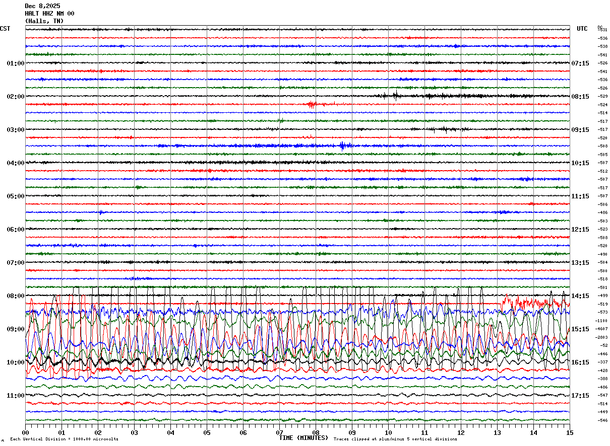The image size is (610, 446).
Task: Click the 'TIME (MINUTES)' axis title
Action: pos(303,437)
